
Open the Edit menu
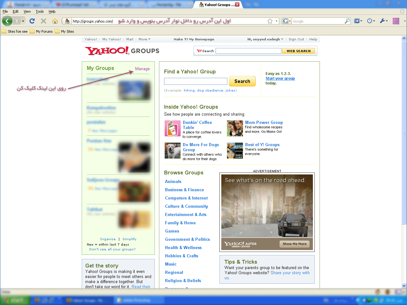[16, 11]
